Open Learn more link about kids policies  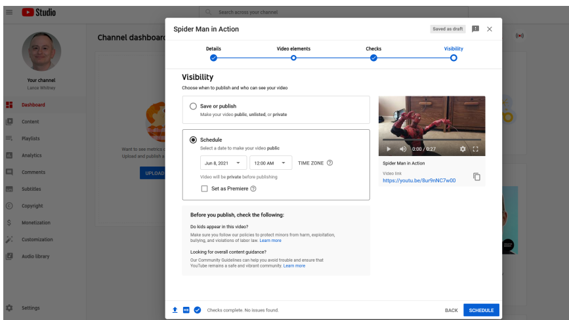coord(270,240)
